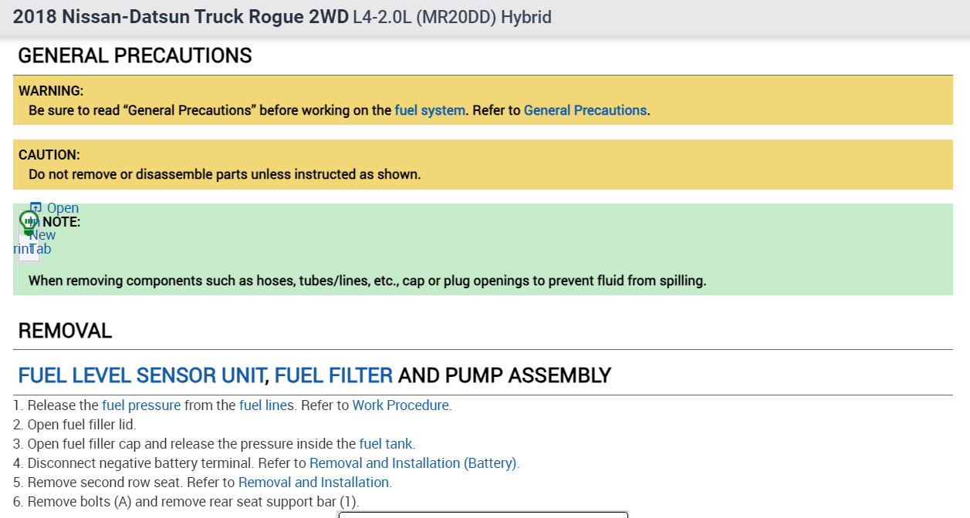Follow the Work Procedure link
Viewport: 970px width, 518px height.
[401, 405]
